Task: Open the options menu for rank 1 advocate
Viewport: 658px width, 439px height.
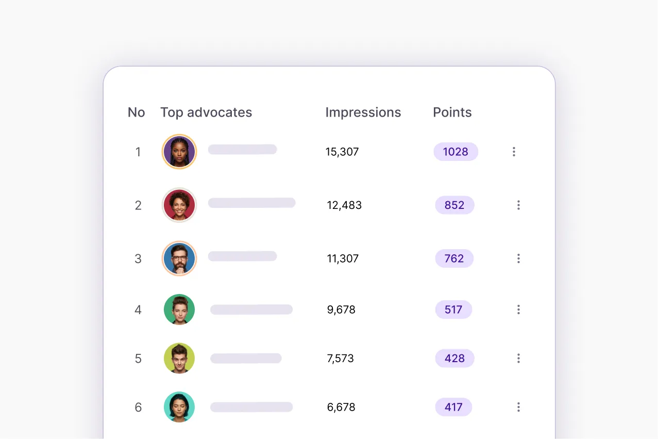Action: pos(514,152)
